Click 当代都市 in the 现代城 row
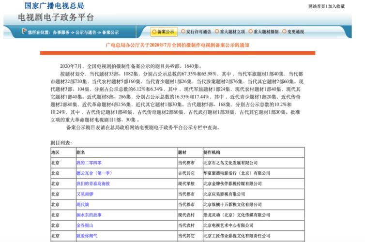The image size is (365, 242). click(186, 205)
